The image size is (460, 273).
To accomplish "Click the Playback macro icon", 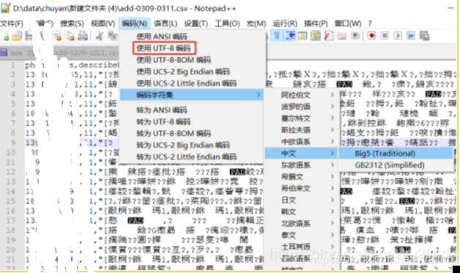I will 398,36.
